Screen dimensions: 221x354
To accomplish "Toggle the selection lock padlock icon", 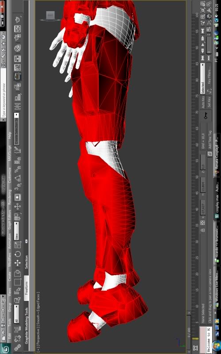I will [203, 230].
